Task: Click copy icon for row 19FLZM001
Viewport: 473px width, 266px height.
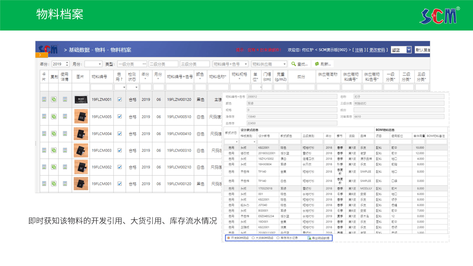Action: pyautogui.click(x=54, y=99)
